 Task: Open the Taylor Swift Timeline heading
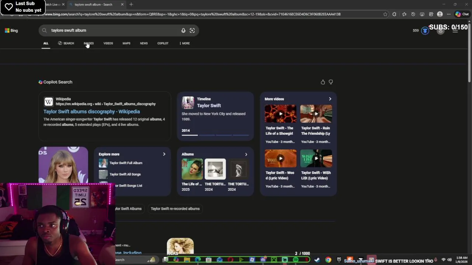pyautogui.click(x=209, y=106)
